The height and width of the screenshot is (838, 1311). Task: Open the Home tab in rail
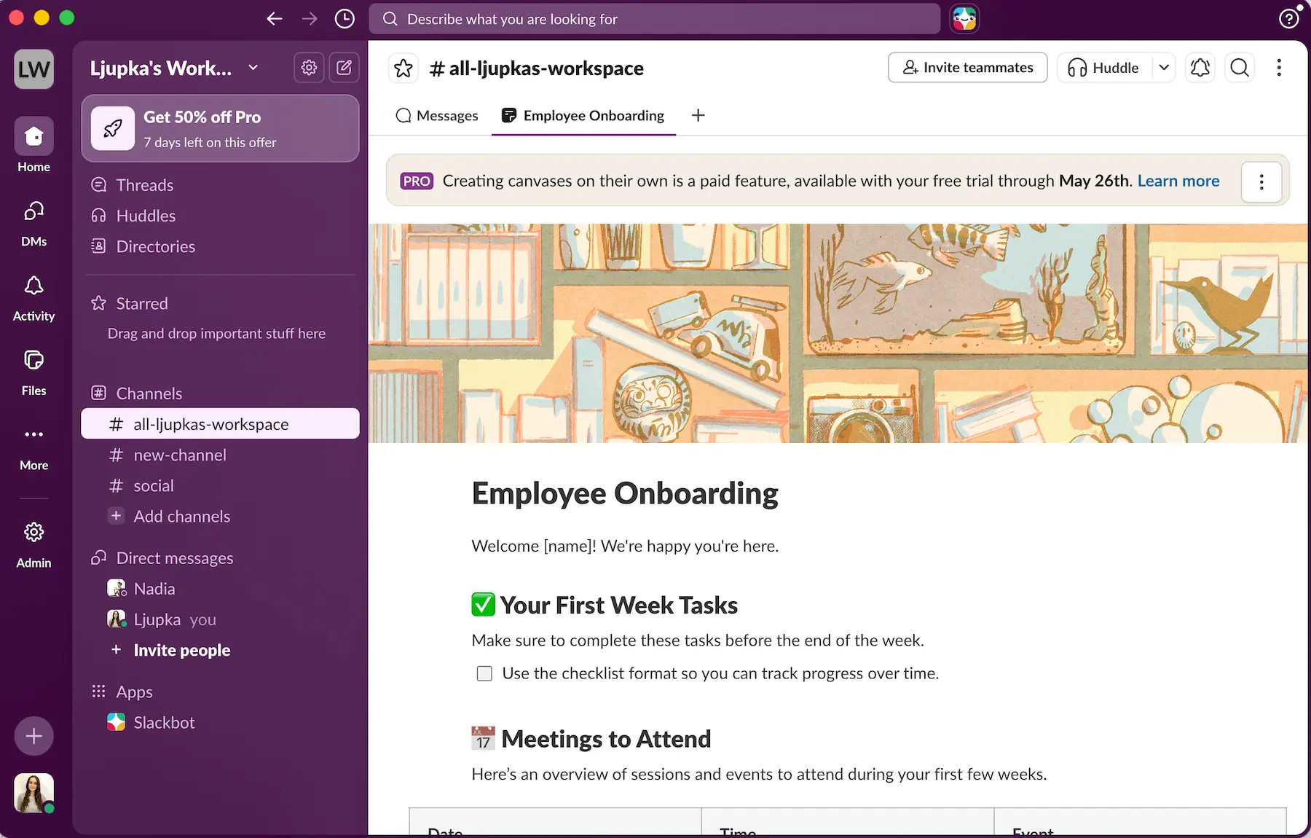click(x=34, y=145)
